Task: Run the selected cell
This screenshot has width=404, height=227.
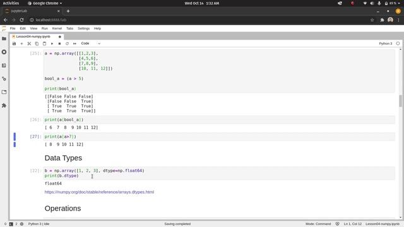Action: point(52,44)
